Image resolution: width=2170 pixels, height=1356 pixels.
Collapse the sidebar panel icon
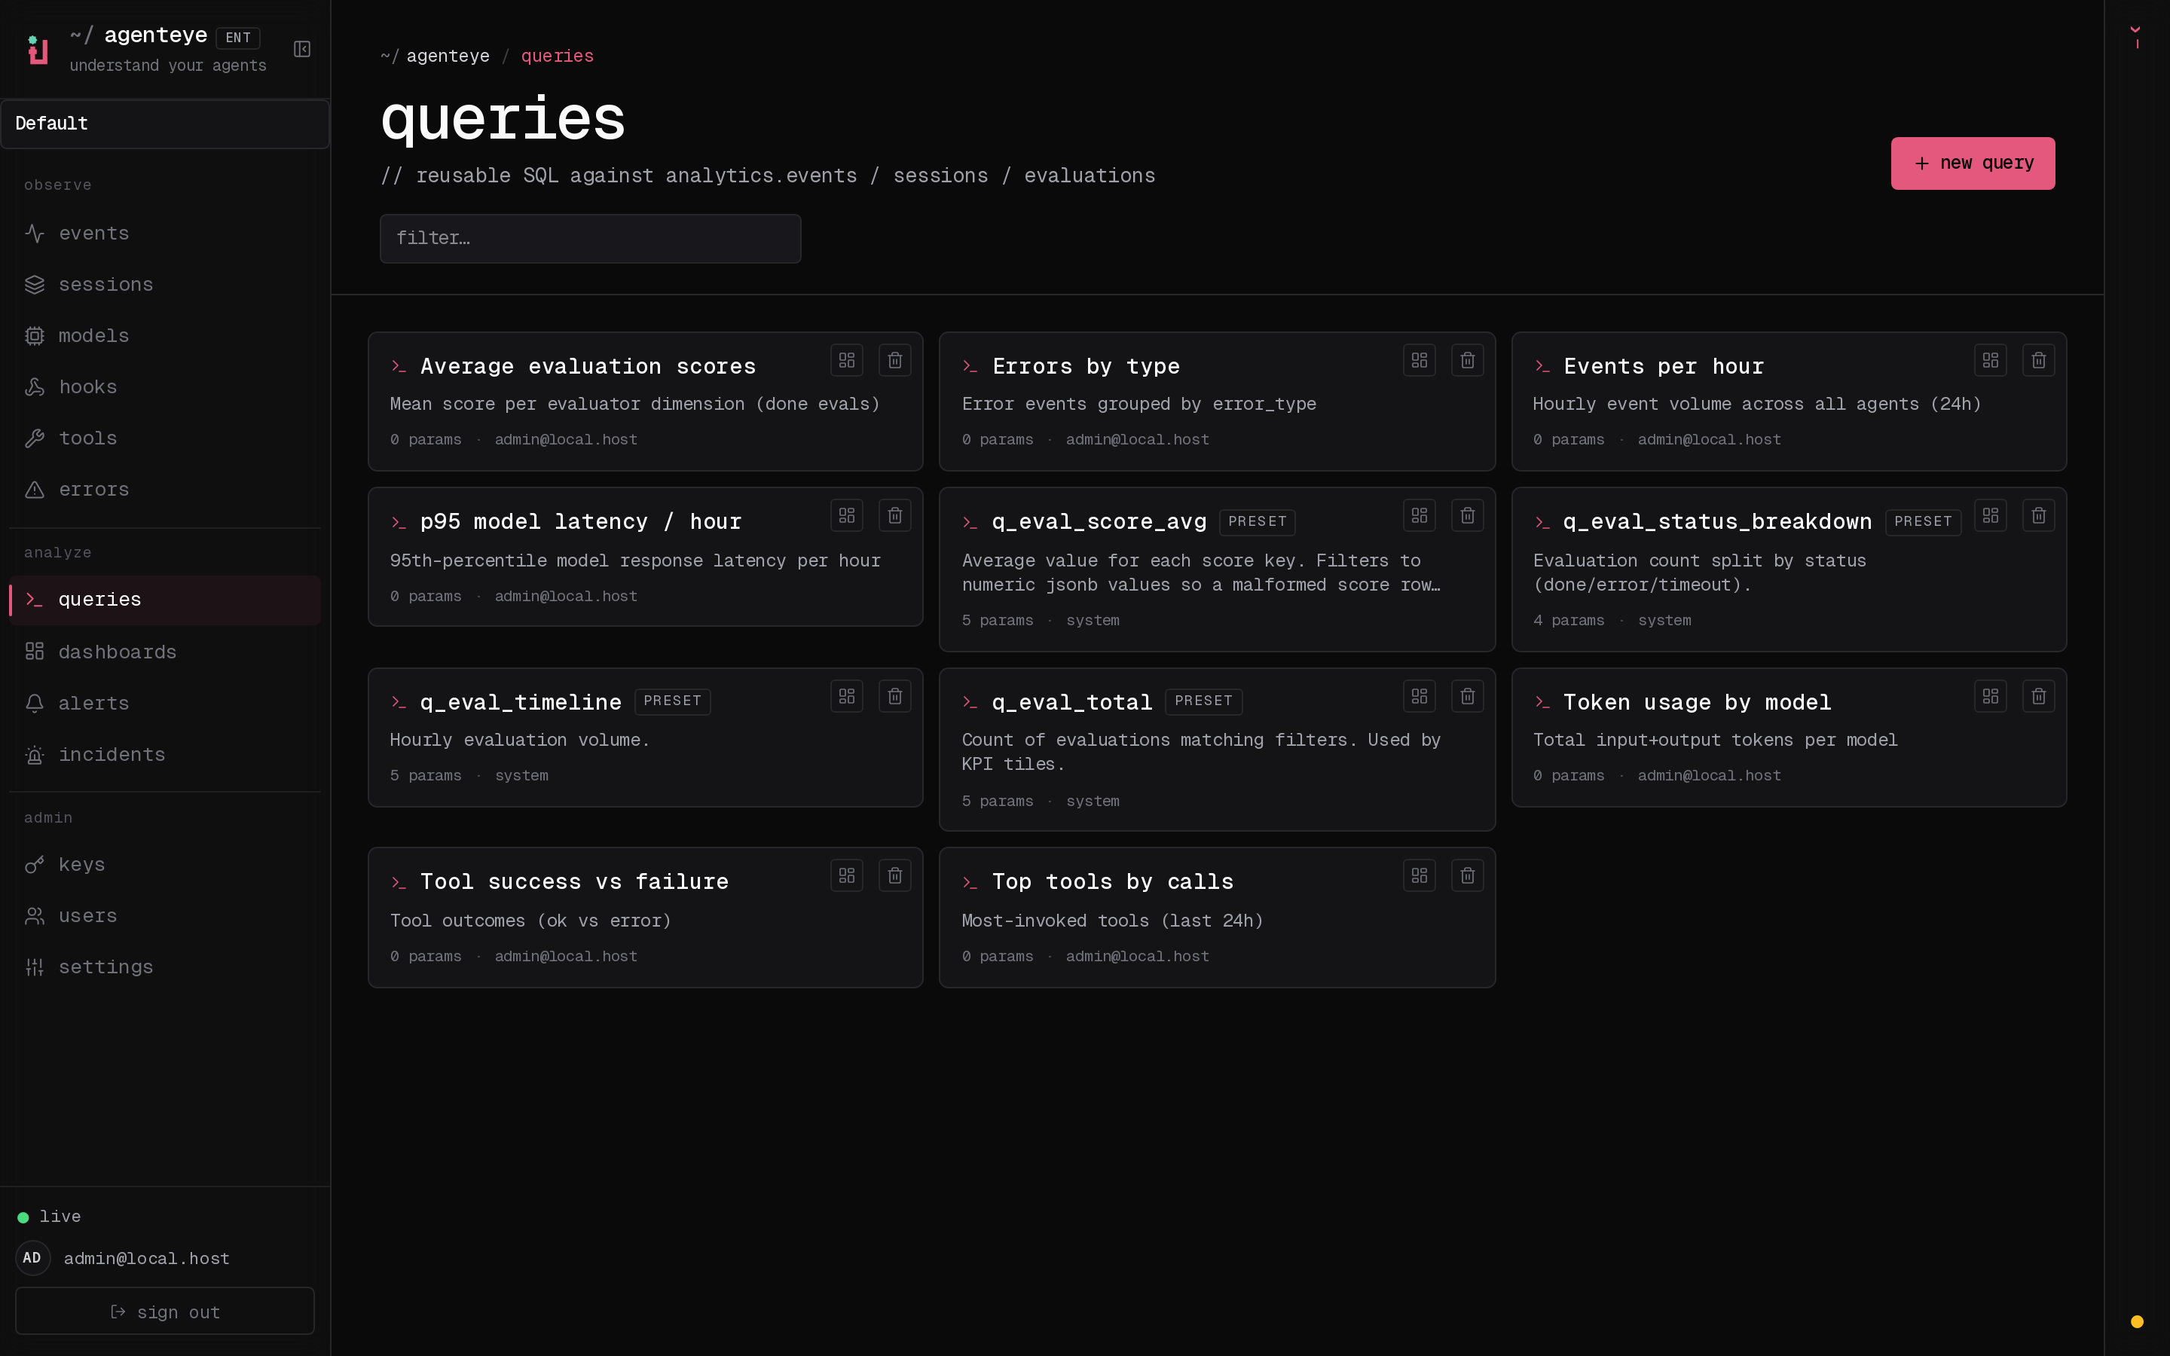pyautogui.click(x=302, y=49)
